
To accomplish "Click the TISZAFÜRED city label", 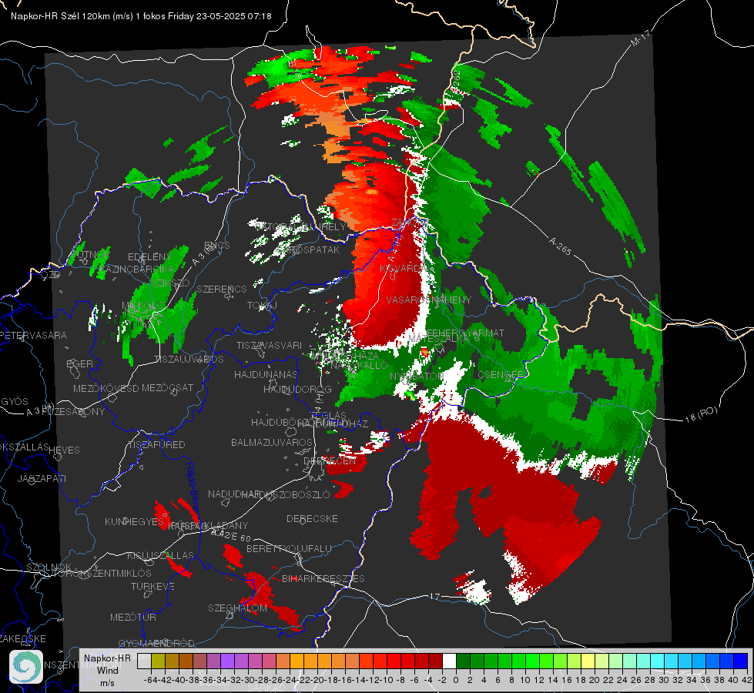I will pos(157,445).
